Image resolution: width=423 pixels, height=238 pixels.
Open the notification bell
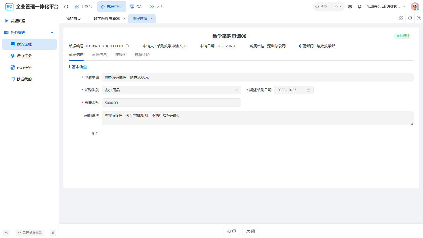click(360, 7)
